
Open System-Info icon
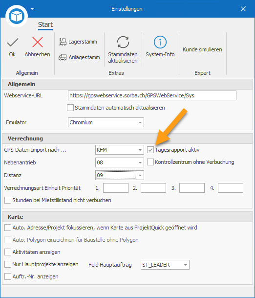160,42
